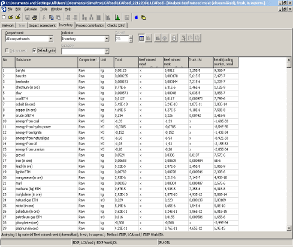Viewport: 293px width, 247px height.
Task: Switch results to table view icon
Action: (x=141, y=38)
